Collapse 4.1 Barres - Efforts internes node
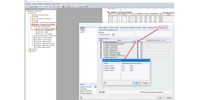The height and width of the screenshot is (100, 199). tap(32, 26)
